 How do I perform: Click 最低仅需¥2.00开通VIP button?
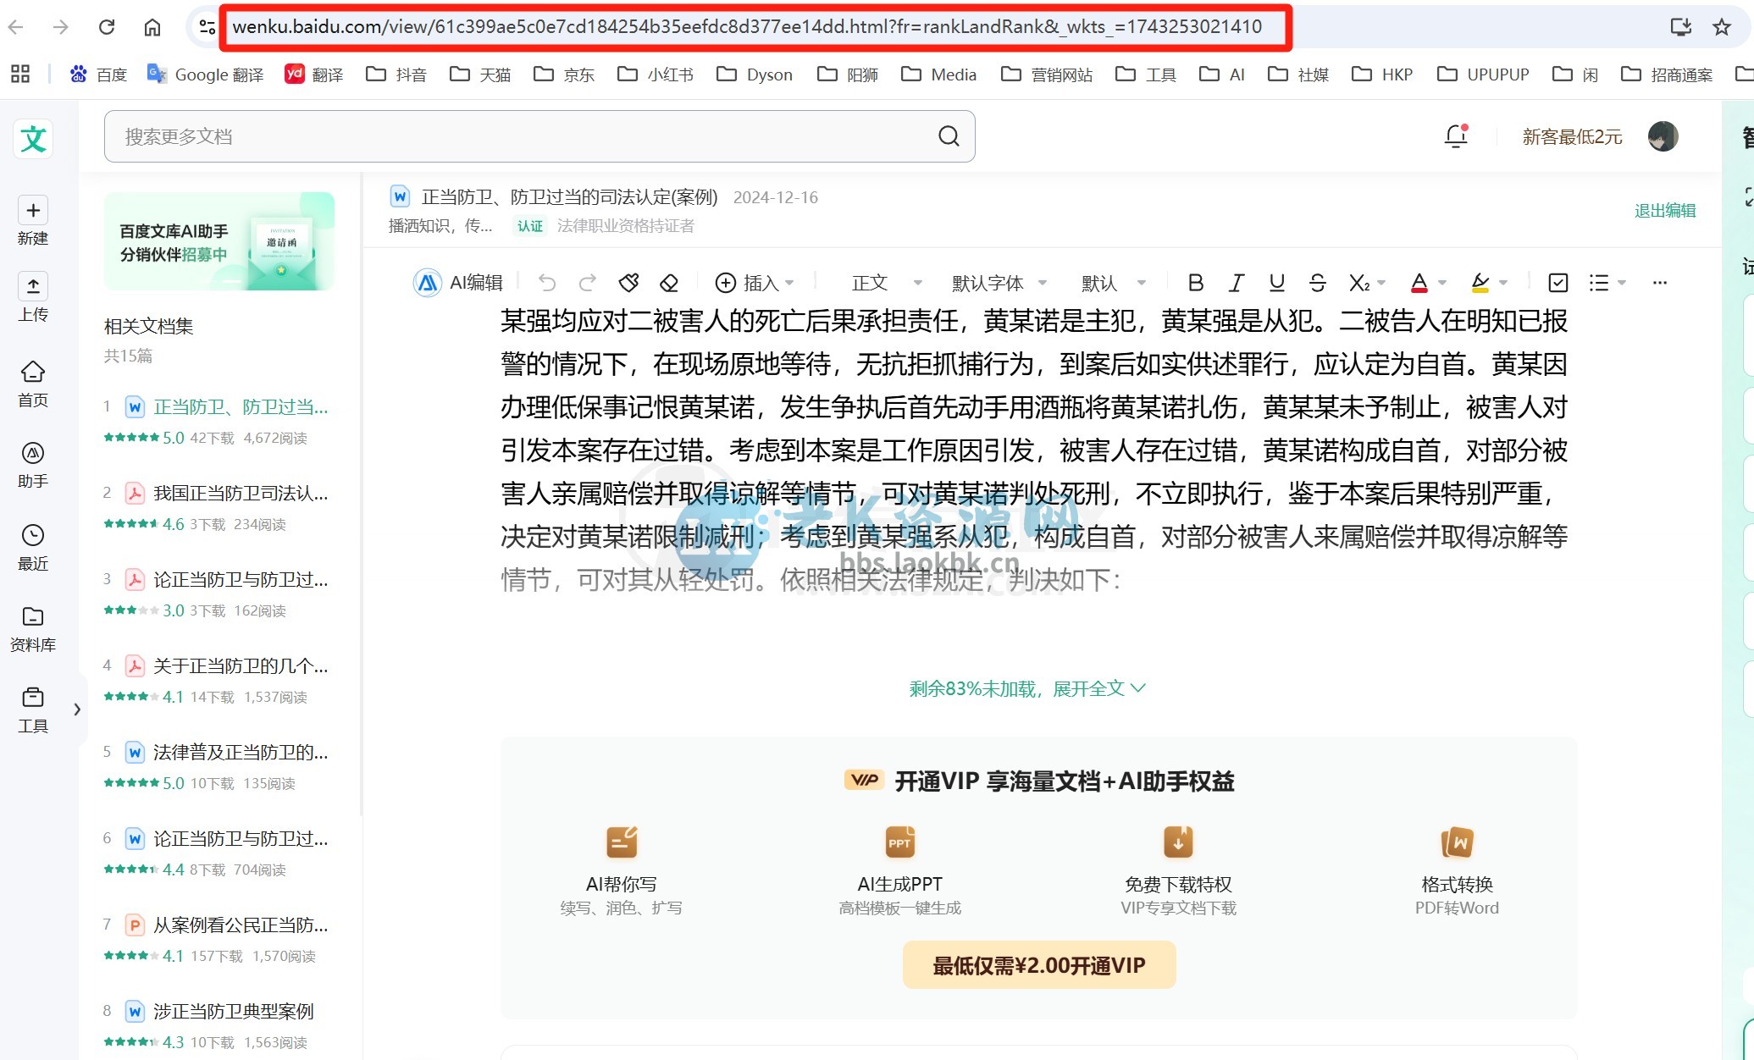pyautogui.click(x=1039, y=965)
